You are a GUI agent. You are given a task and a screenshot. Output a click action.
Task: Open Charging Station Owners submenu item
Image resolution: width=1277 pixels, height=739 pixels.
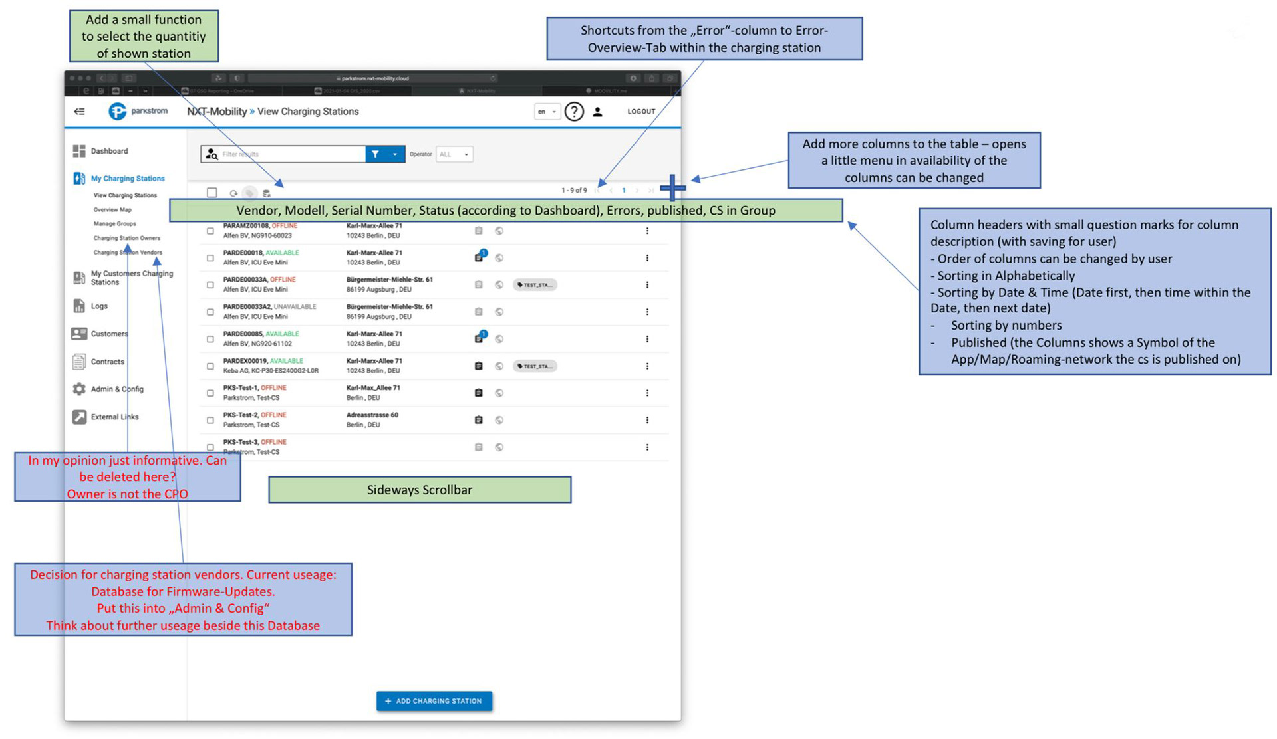point(126,238)
